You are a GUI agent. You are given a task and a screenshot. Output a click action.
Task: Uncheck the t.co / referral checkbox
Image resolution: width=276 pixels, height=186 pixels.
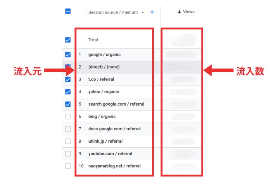pos(68,79)
